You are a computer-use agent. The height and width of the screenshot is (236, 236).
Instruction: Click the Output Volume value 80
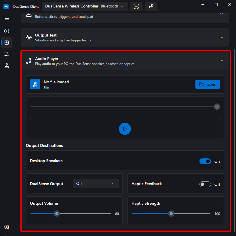[117, 214]
